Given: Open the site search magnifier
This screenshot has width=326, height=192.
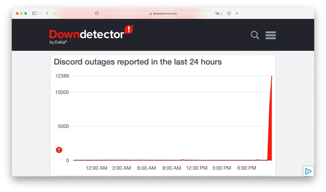Looking at the screenshot, I should 255,35.
